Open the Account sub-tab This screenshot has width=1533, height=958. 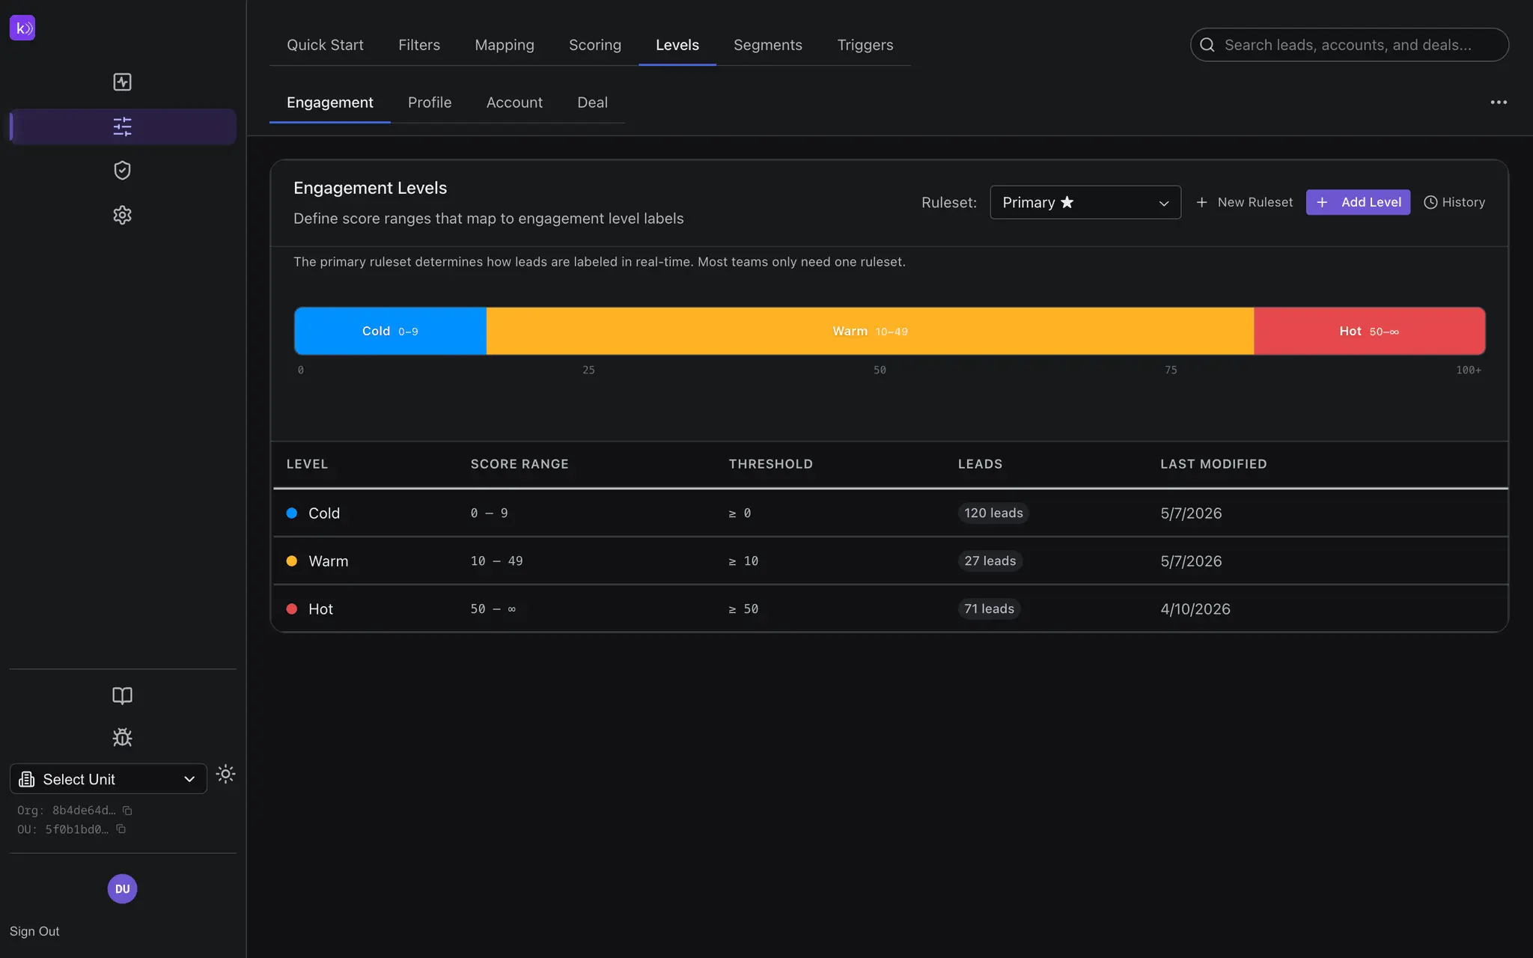coord(514,103)
